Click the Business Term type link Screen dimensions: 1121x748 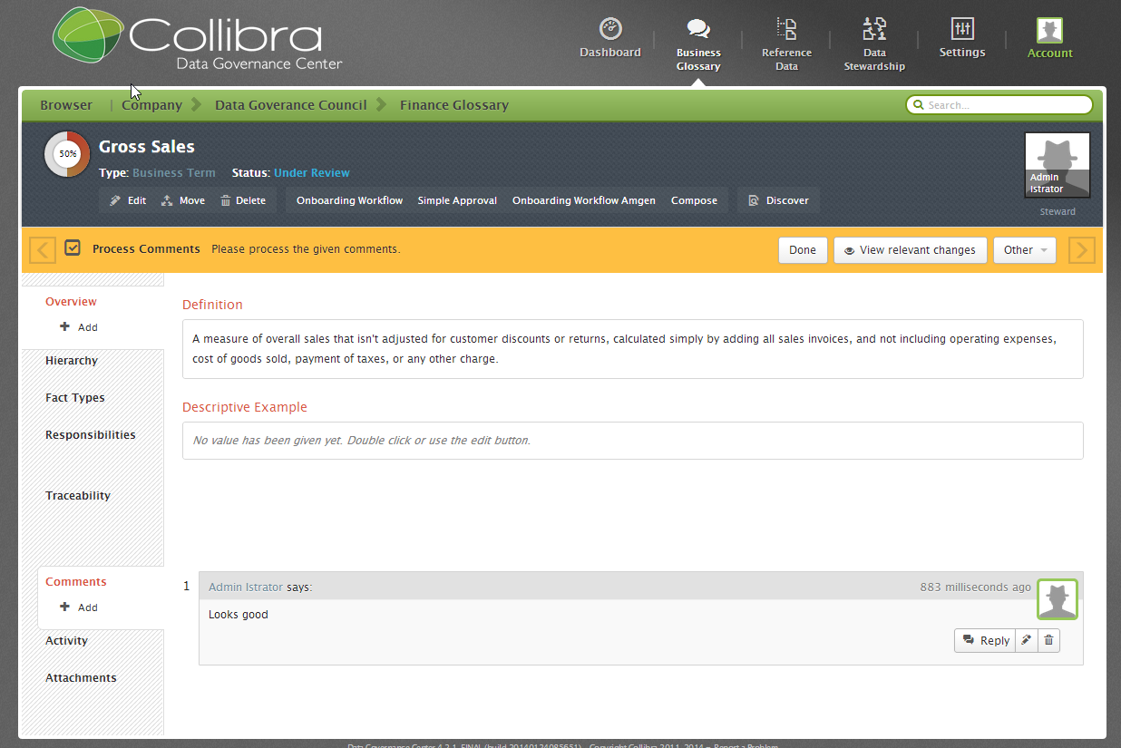[x=174, y=173]
